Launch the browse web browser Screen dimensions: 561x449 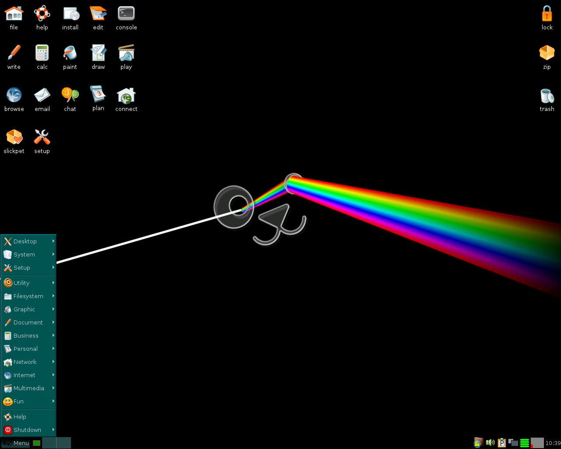14,94
